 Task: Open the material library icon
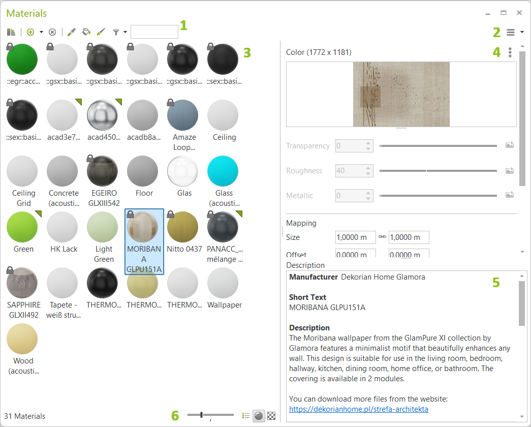11,32
